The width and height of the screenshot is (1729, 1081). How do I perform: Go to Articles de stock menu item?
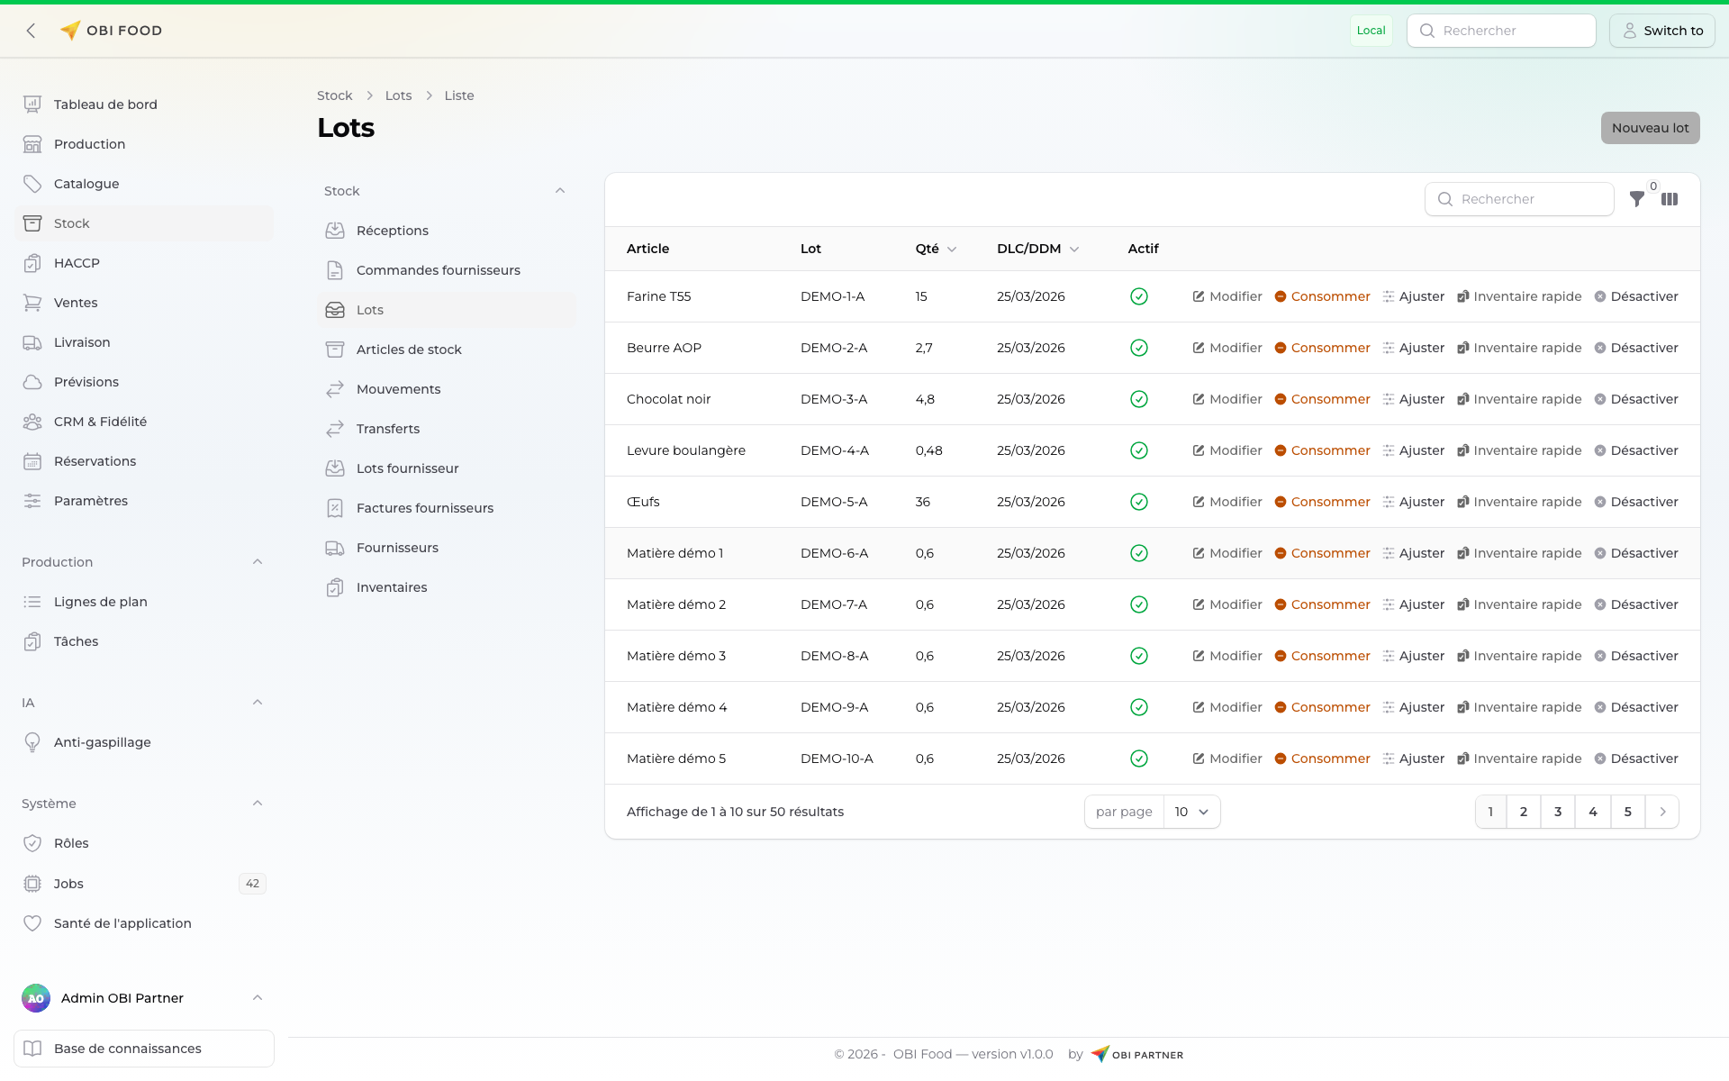[409, 350]
